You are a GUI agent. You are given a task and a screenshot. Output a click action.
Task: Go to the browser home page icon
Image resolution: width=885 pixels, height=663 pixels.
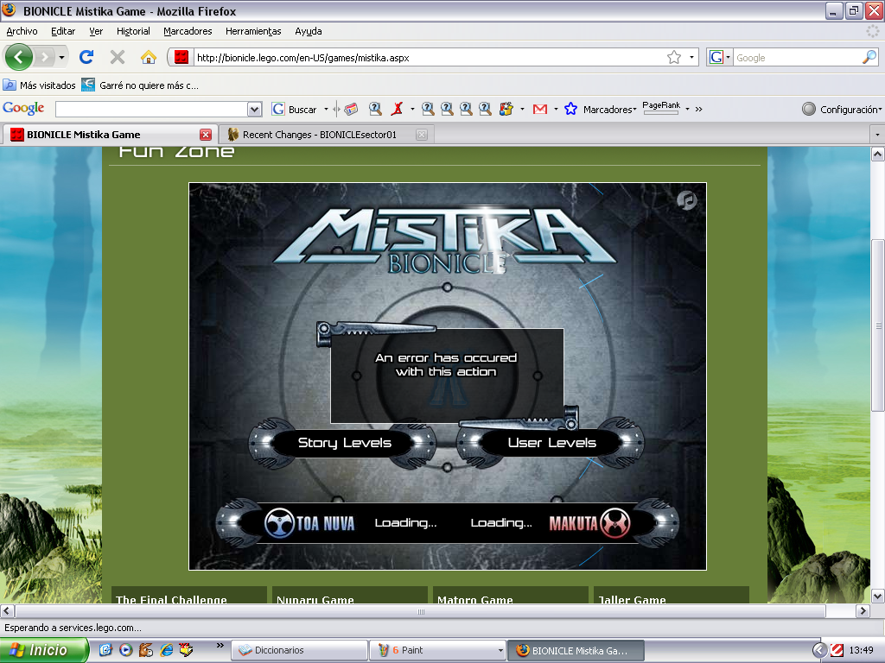pyautogui.click(x=148, y=58)
